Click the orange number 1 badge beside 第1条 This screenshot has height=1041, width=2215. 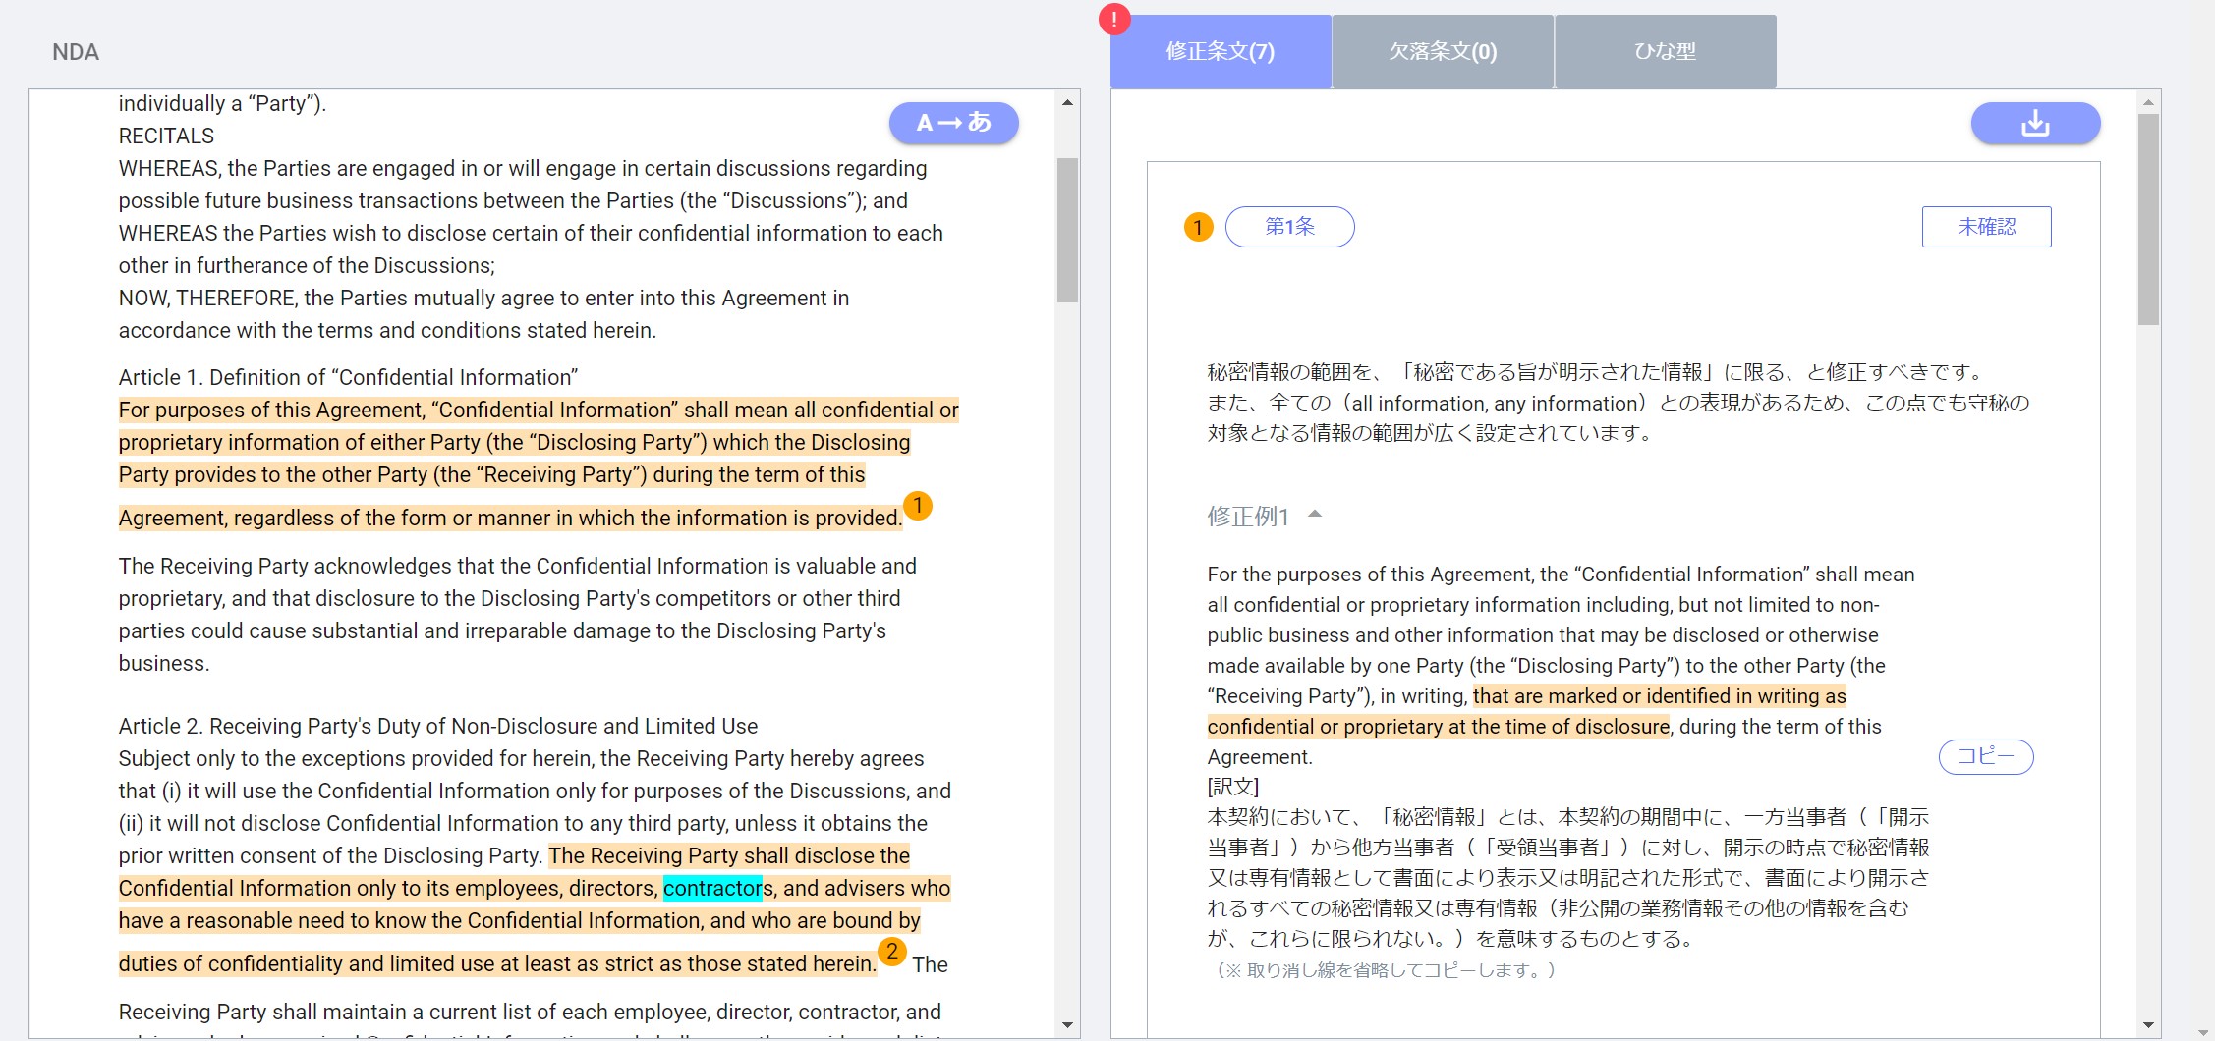(x=1198, y=227)
